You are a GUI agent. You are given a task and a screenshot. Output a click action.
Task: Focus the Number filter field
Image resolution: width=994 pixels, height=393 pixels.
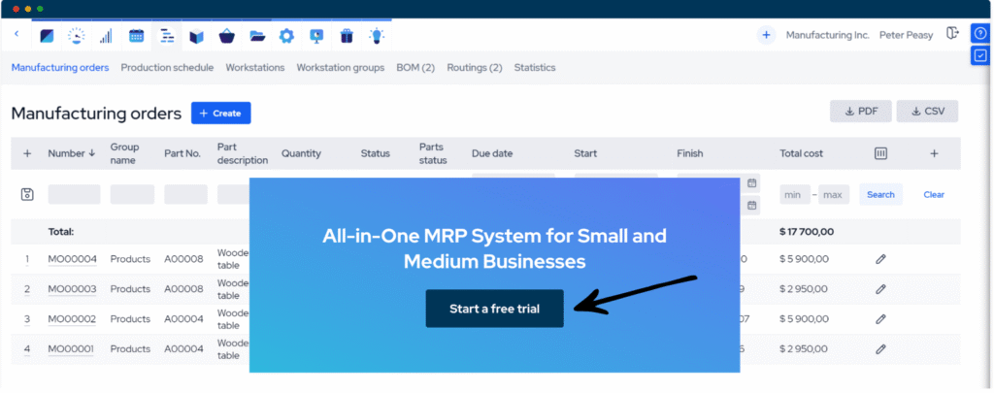[74, 194]
